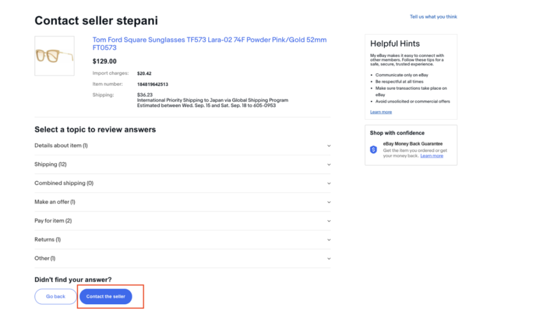This screenshot has height=316, width=543.
Task: Select the Make an offer (1) topic
Action: [55, 202]
